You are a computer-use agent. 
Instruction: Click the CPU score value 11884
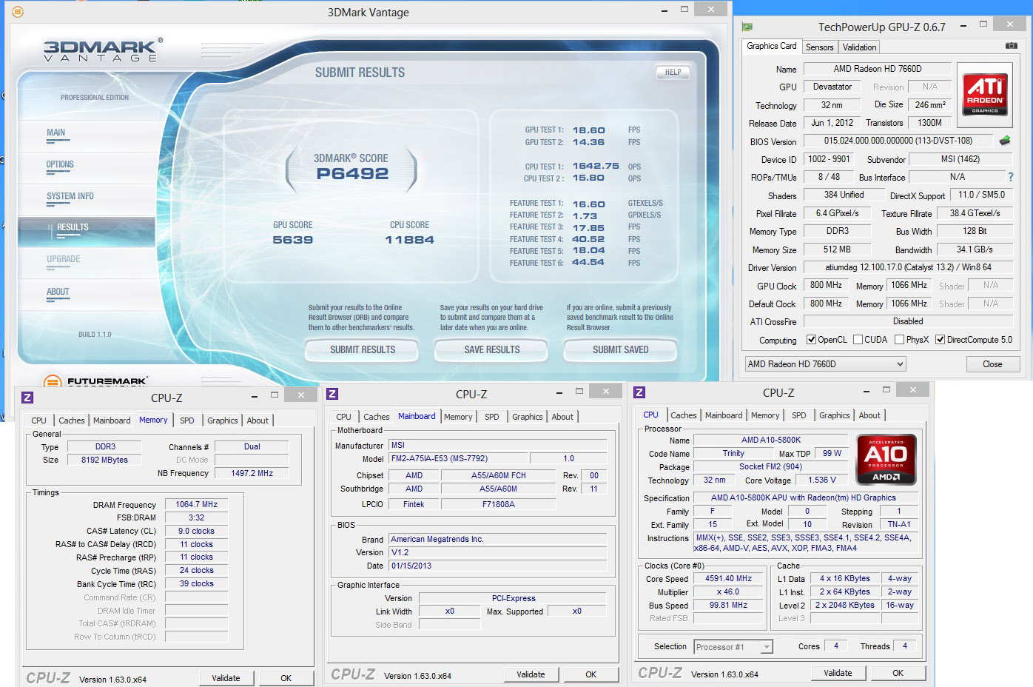[x=409, y=240]
